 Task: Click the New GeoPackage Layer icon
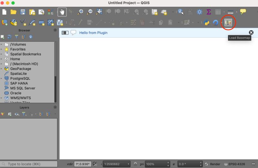(x=14, y=22)
